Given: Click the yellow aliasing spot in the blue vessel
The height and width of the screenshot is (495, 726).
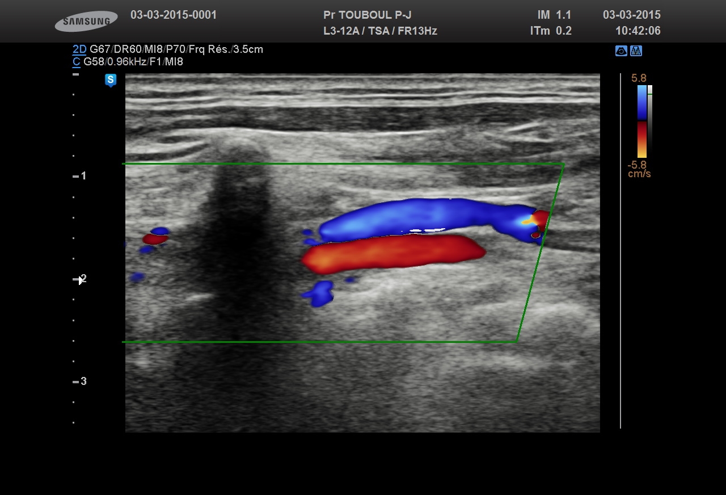Looking at the screenshot, I should tap(528, 219).
